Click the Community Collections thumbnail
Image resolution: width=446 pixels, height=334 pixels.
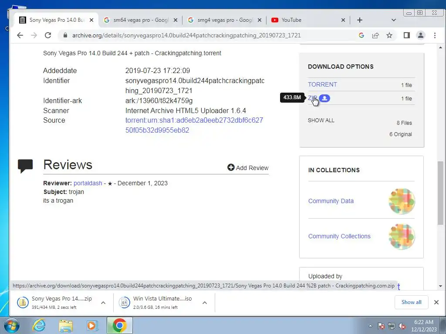pyautogui.click(x=402, y=236)
